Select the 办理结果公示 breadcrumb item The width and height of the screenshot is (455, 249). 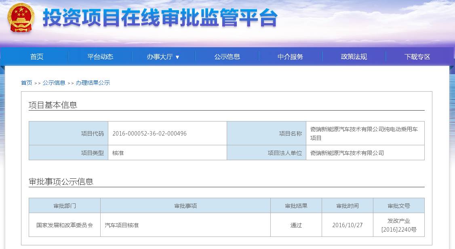93,82
